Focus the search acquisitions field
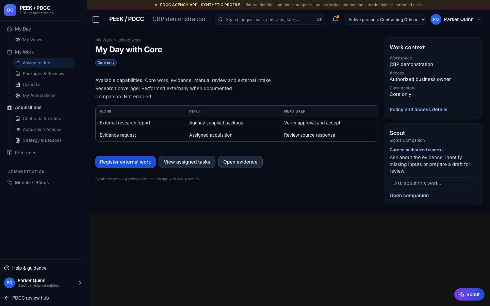This screenshot has width=490, height=306. click(x=269, y=19)
